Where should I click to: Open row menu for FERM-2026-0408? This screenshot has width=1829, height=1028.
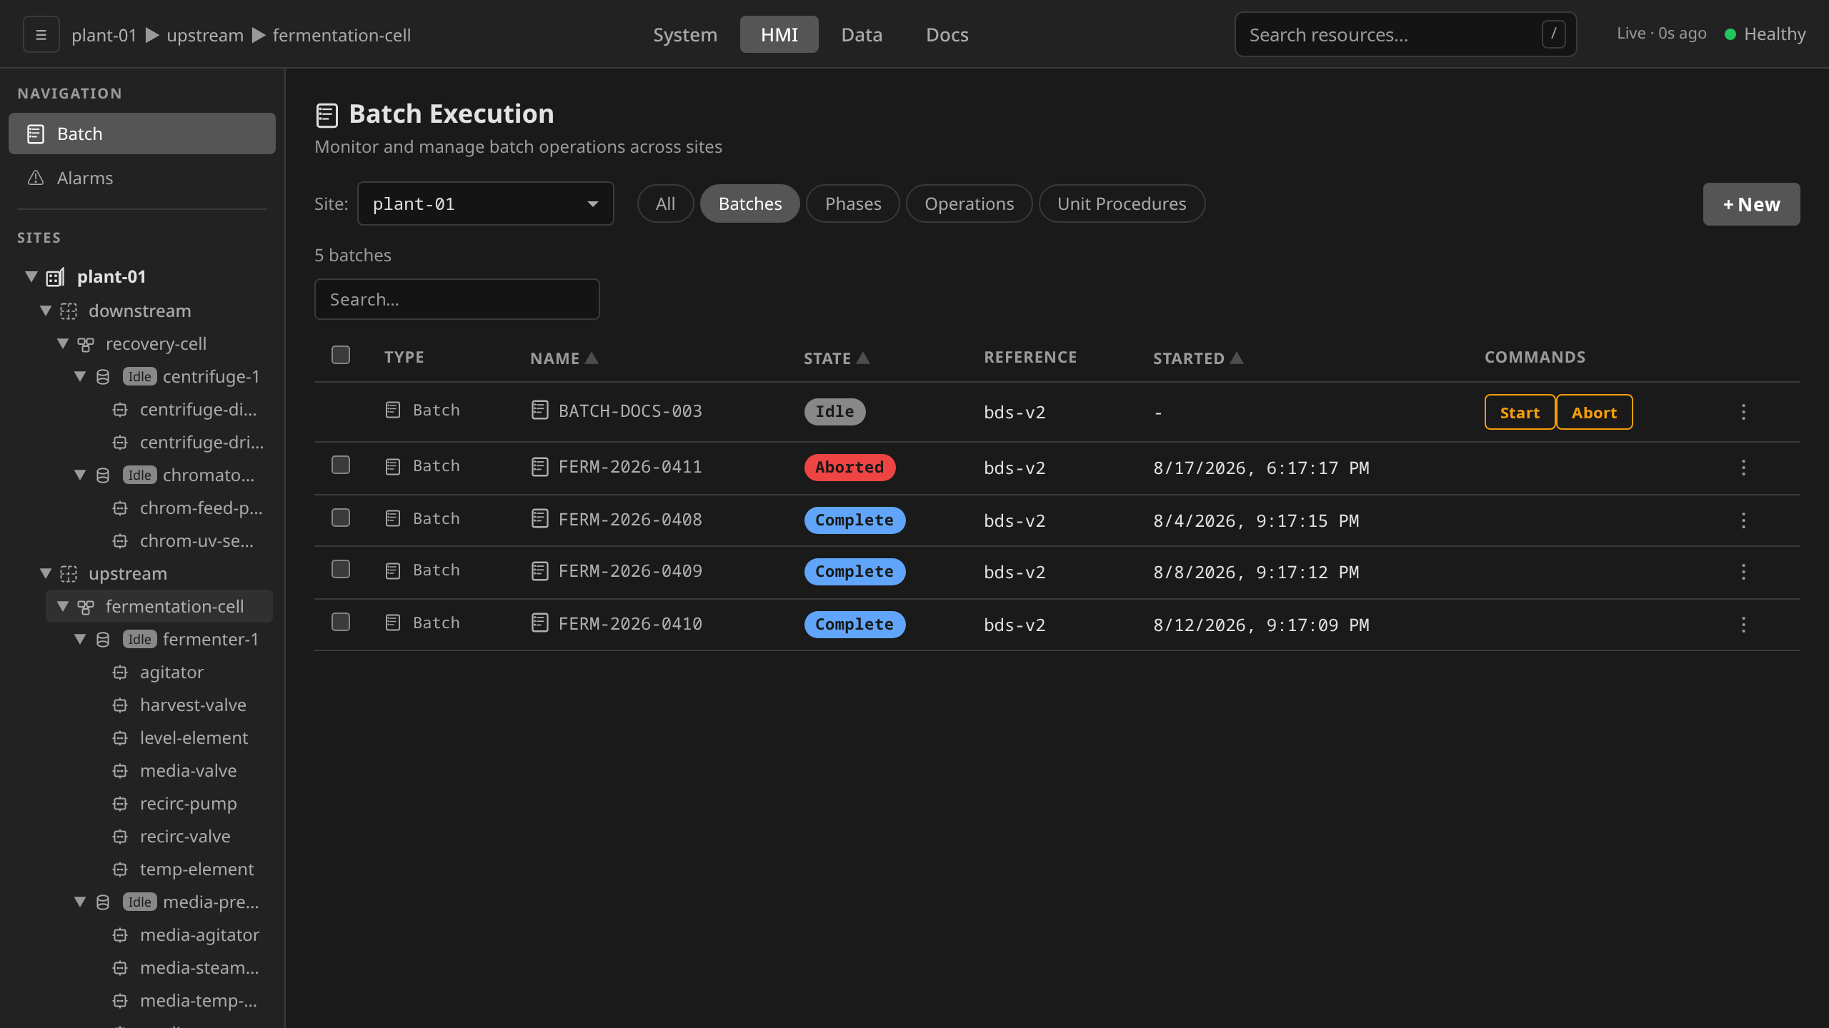(1743, 520)
